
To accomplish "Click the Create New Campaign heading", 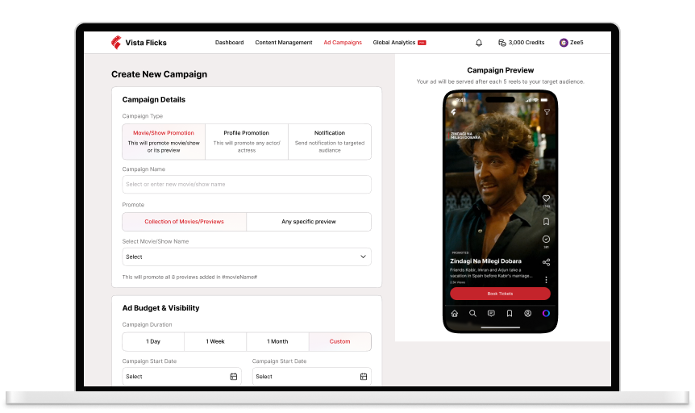I will (x=159, y=74).
